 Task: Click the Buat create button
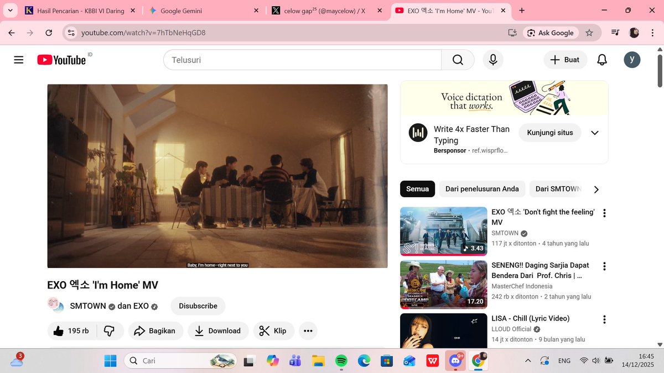click(x=565, y=60)
